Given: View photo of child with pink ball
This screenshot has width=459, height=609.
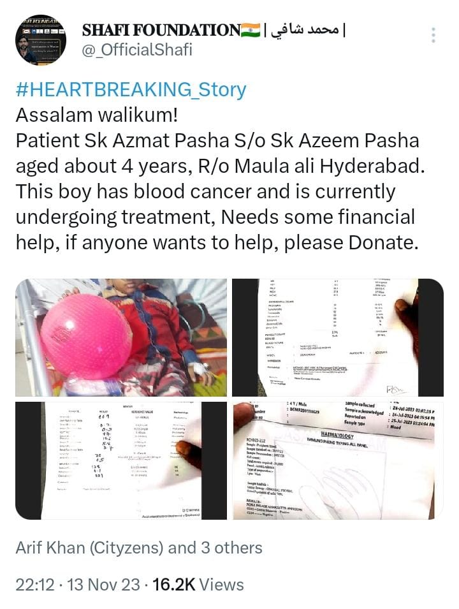Looking at the screenshot, I should (121, 337).
